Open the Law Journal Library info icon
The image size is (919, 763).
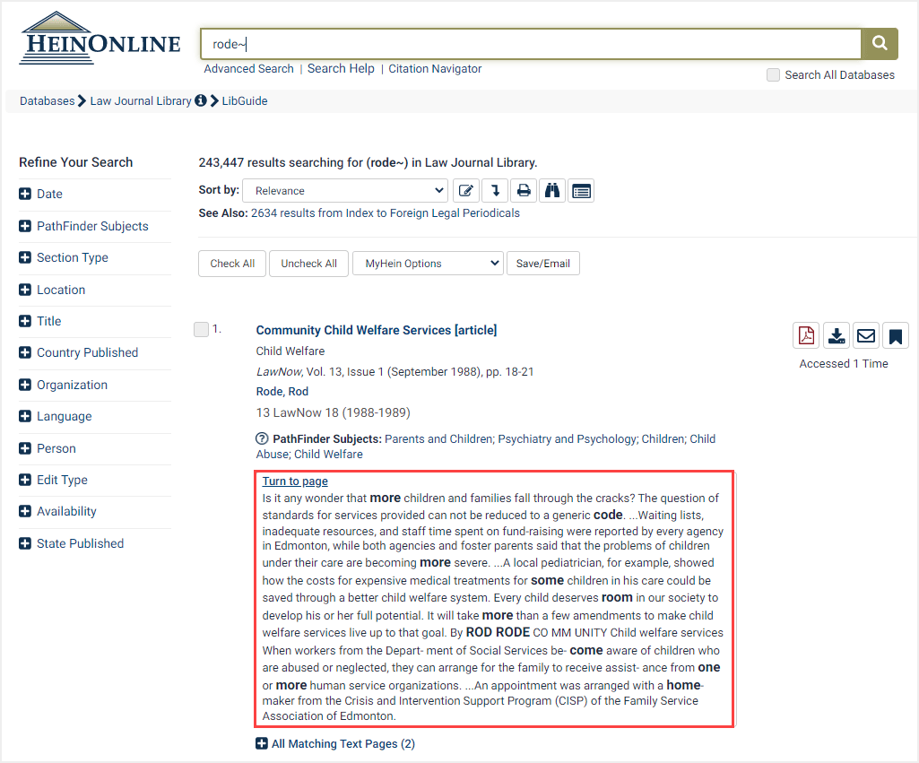point(201,100)
